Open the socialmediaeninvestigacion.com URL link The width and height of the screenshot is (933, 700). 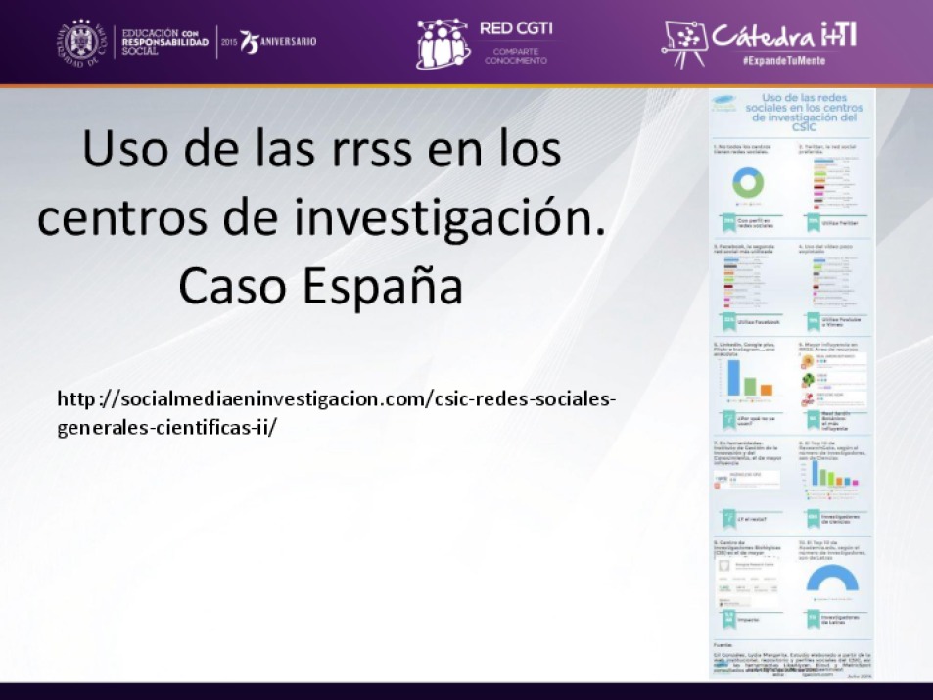[x=336, y=413]
